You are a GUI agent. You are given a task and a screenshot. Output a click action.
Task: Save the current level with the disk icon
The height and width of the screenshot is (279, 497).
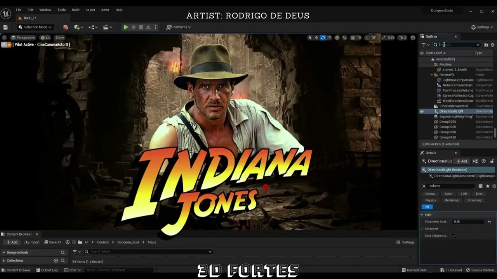click(5, 27)
